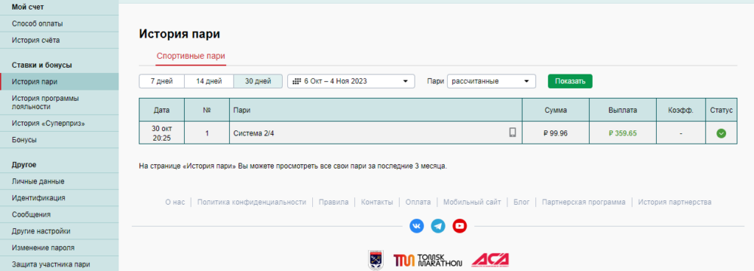
Task: Select the 14 дней period
Action: click(208, 81)
